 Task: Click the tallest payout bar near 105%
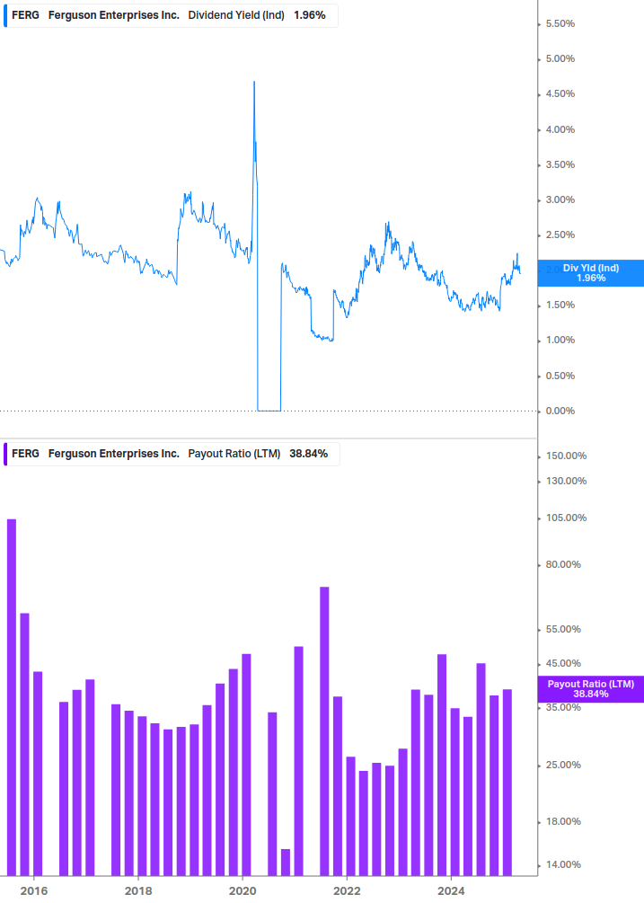pyautogui.click(x=12, y=697)
